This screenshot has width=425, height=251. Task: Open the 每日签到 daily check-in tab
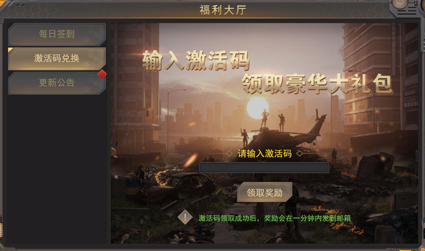coord(57,34)
